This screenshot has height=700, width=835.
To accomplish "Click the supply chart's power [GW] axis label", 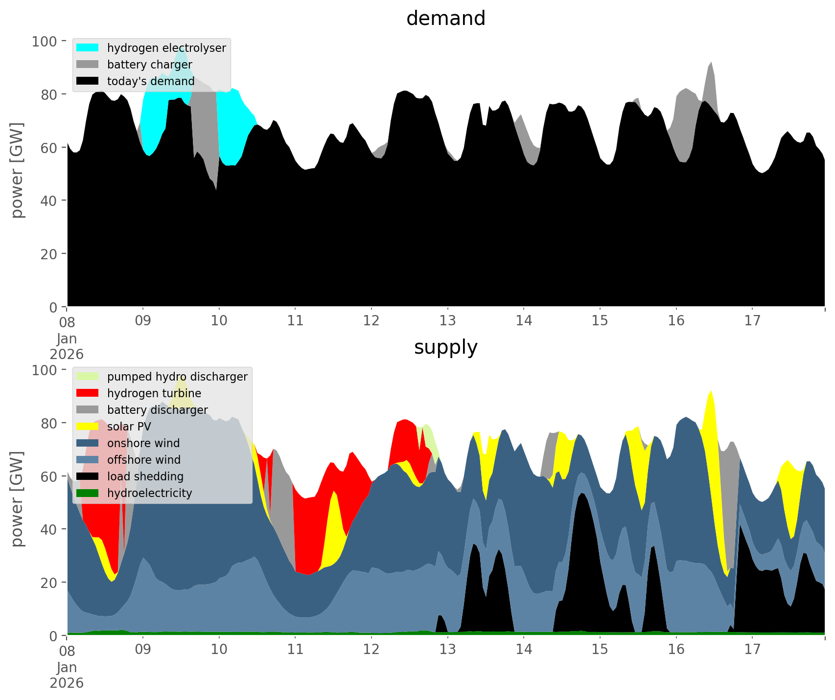I will click(x=17, y=499).
